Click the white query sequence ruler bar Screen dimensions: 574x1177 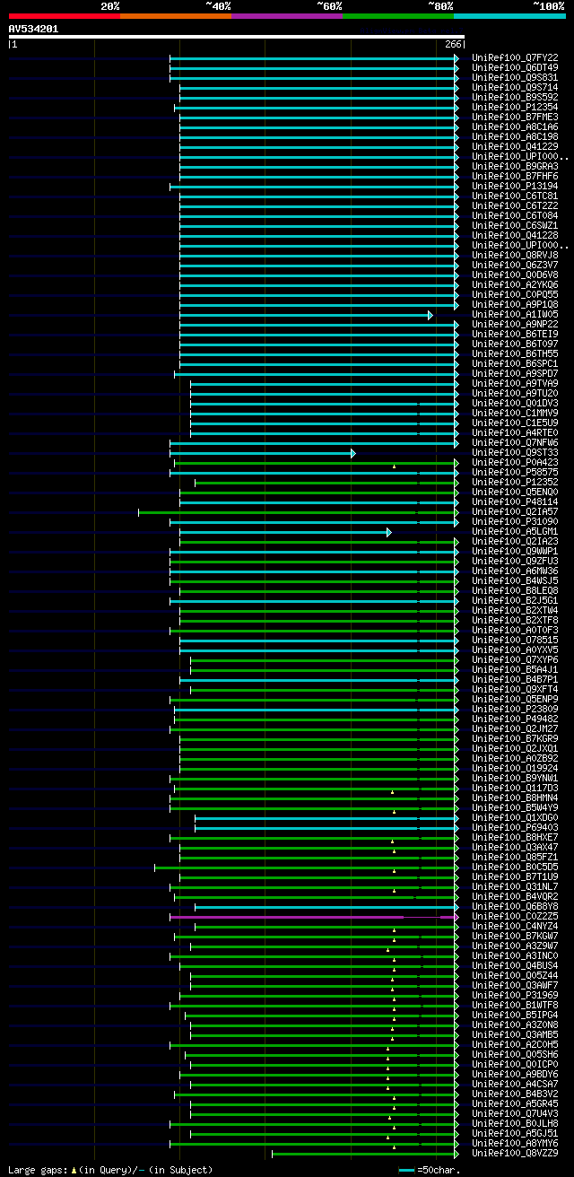tap(237, 37)
